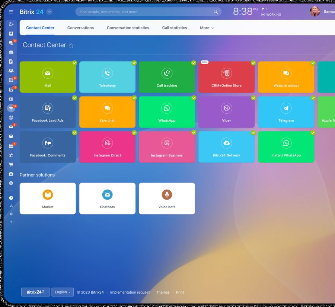The image size is (335, 307).
Task: Open the WhatsApp channel tile
Action: (x=167, y=112)
